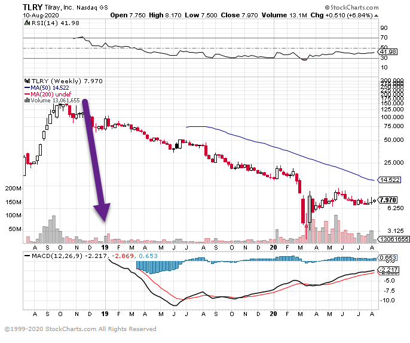Click the Low 7.500 value

201,15
